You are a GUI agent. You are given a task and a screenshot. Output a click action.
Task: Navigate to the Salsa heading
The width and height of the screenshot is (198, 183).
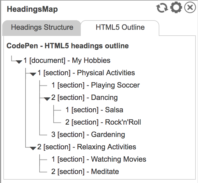click(x=94, y=110)
